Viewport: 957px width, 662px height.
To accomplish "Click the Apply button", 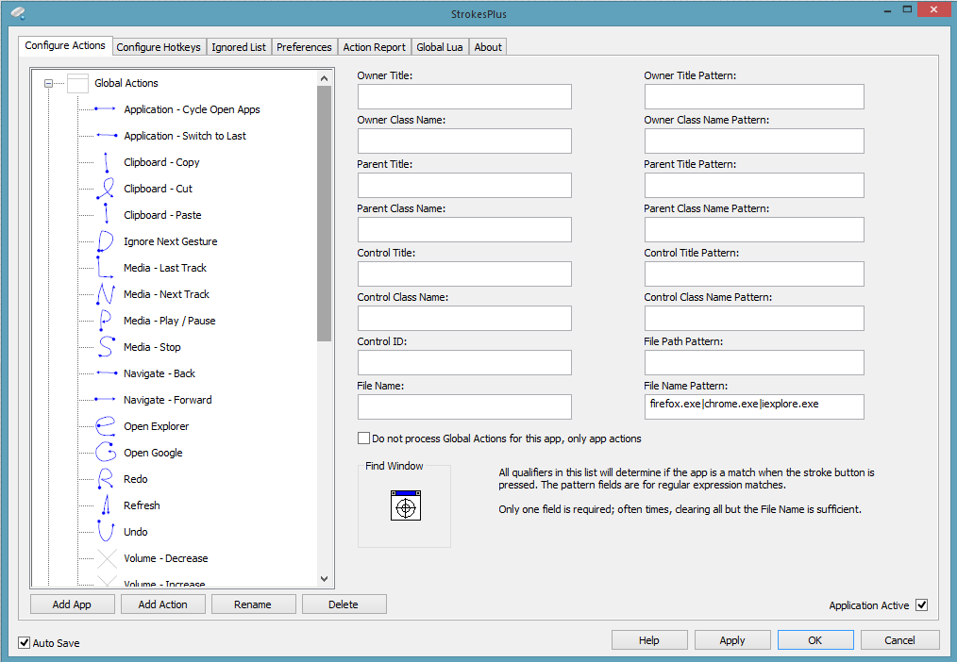I will (732, 640).
